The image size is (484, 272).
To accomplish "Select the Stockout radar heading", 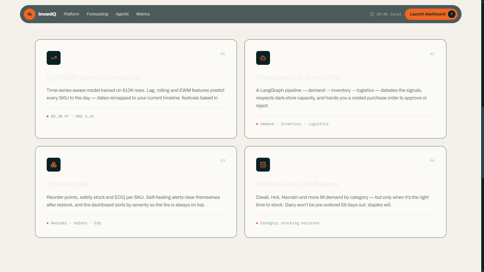I will (x=69, y=184).
